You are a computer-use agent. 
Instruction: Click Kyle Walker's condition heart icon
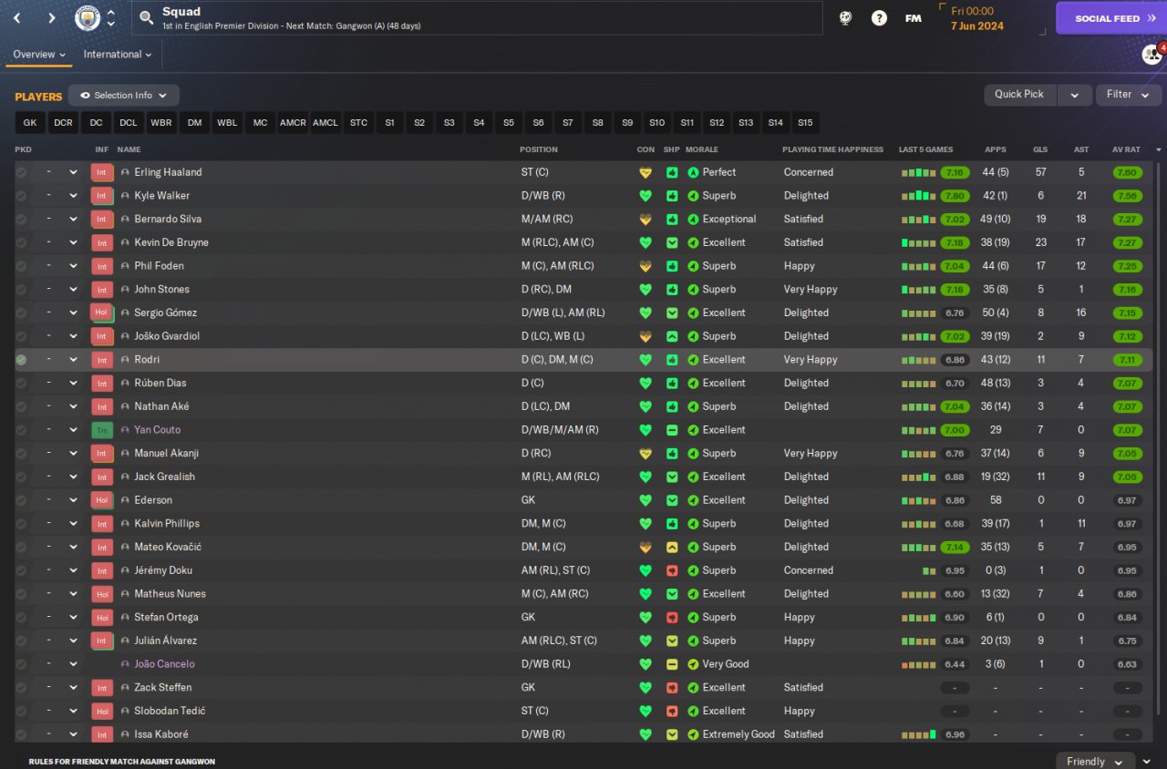tap(645, 196)
